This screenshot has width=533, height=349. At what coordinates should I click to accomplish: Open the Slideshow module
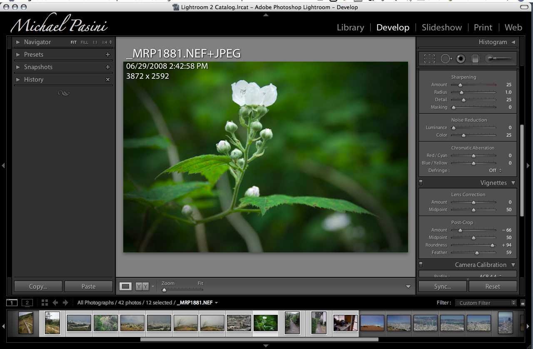[441, 27]
